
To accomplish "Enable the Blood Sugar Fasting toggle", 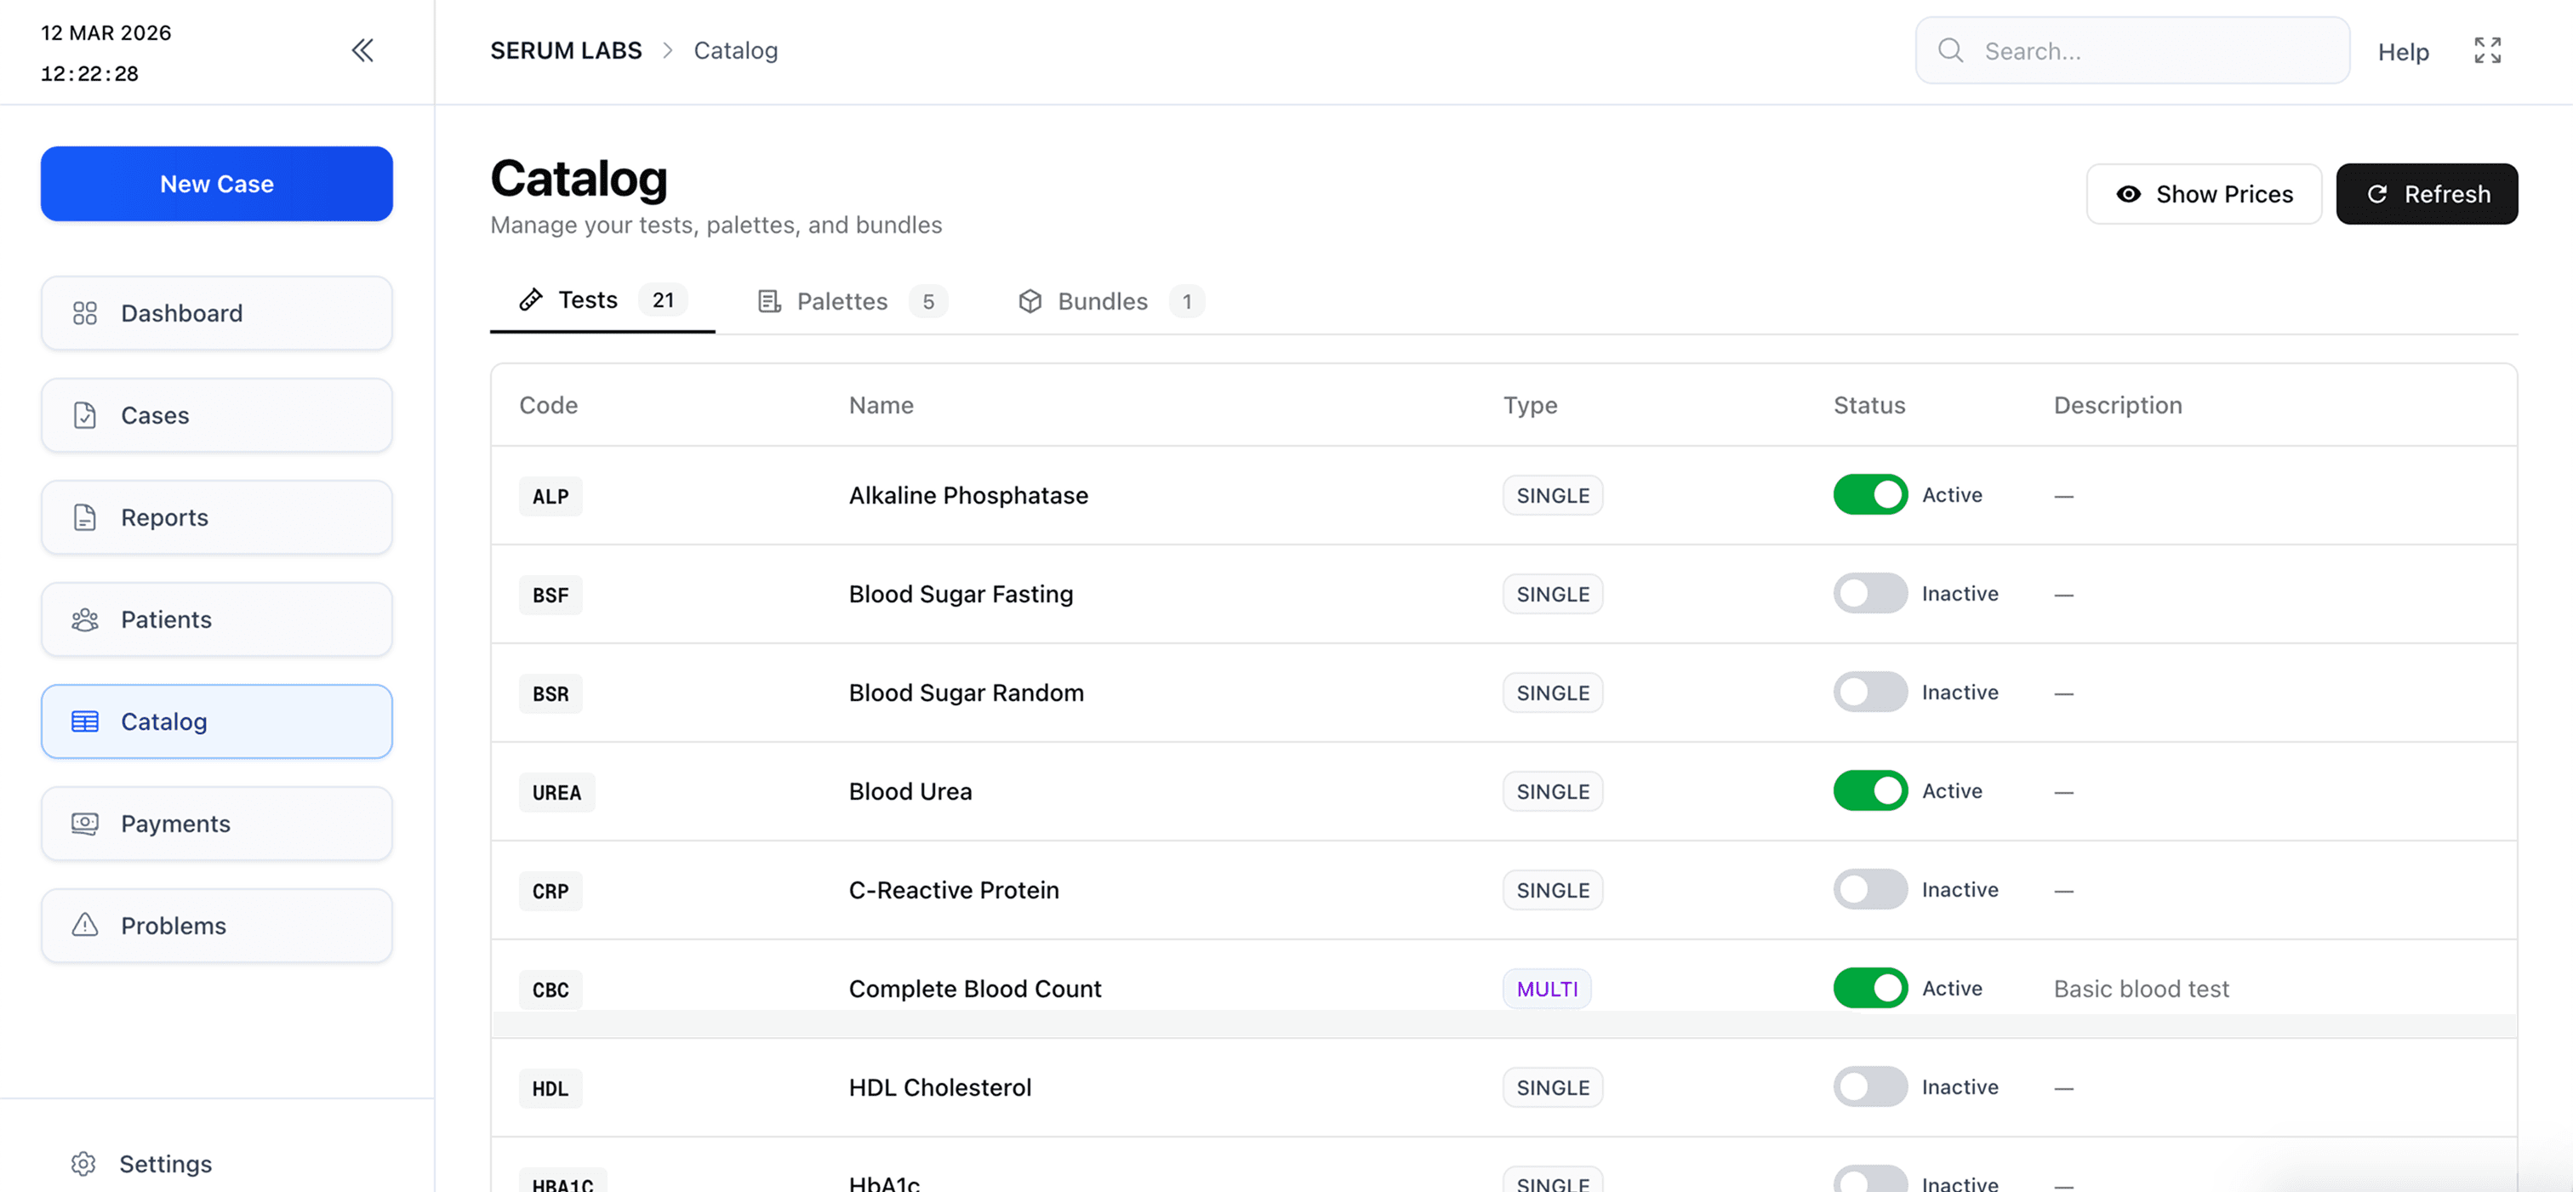I will (x=1870, y=594).
